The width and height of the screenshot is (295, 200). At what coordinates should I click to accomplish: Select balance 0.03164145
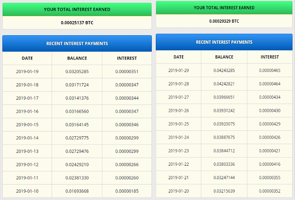[x=77, y=125]
